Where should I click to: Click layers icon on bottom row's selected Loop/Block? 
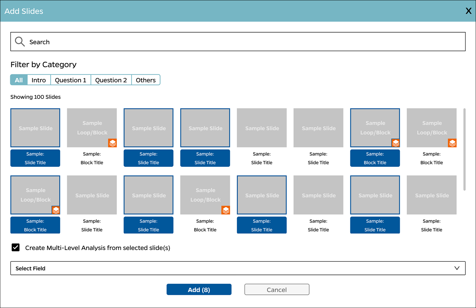[x=56, y=210]
